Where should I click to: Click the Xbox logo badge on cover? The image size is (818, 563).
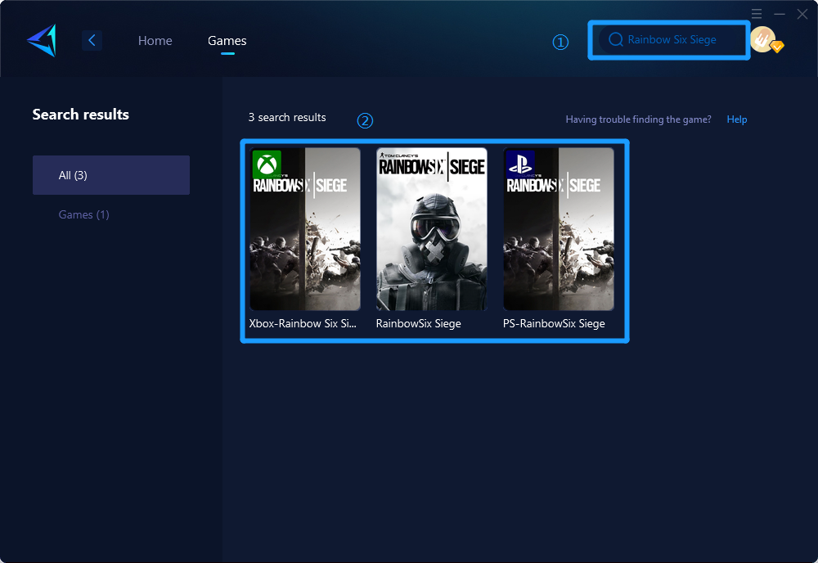coord(267,164)
